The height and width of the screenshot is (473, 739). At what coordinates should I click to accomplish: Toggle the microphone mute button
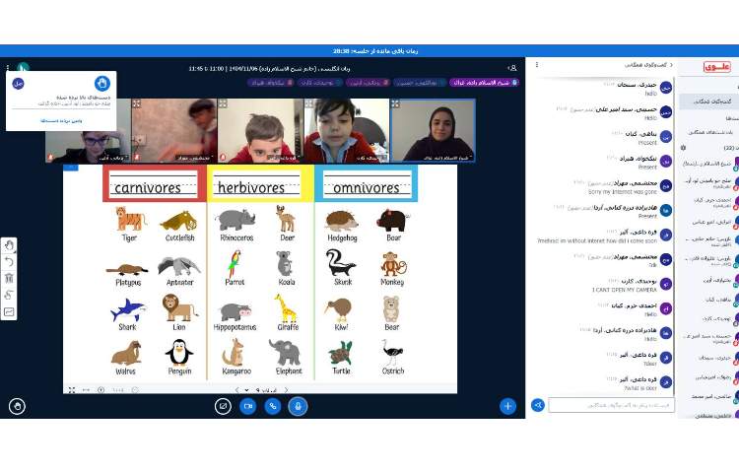point(298,405)
